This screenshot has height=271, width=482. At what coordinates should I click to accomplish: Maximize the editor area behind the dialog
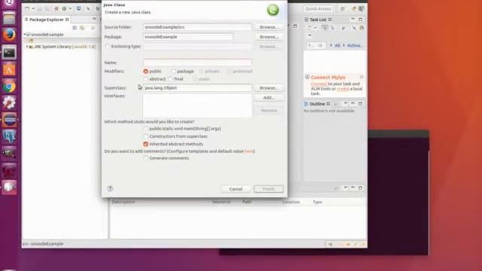tap(295, 26)
